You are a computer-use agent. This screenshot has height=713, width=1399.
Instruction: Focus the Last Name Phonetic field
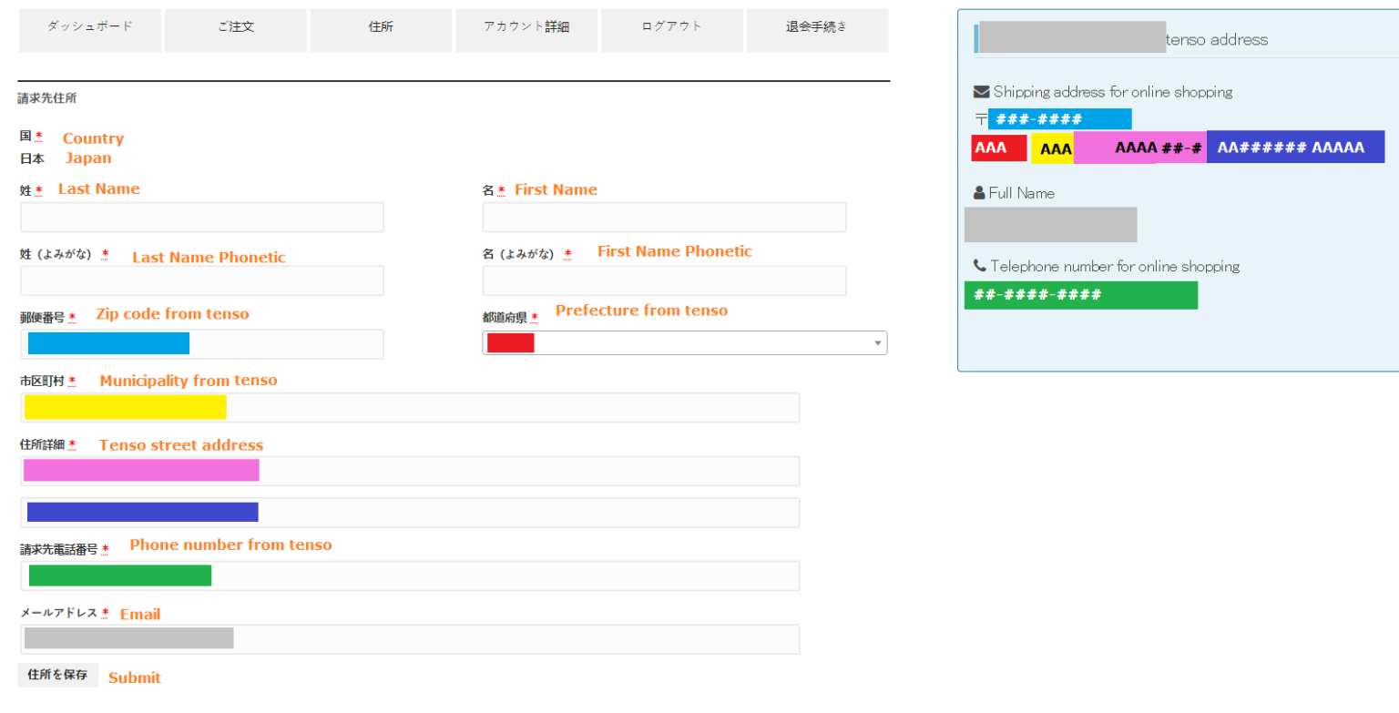(202, 281)
